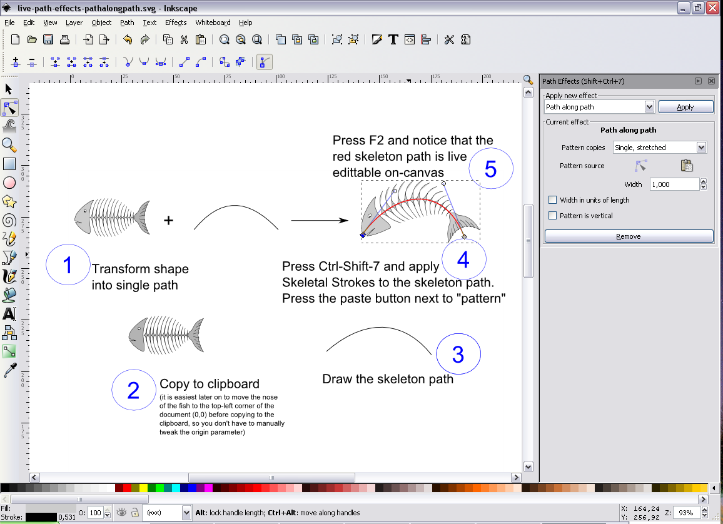Open the Layer menu
This screenshot has height=524, width=723.
pos(74,23)
